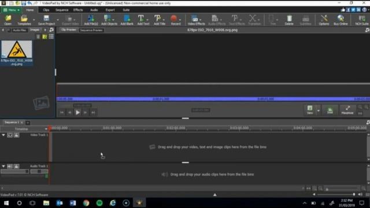Open Text Effects
This screenshot has width=370, height=208.
tap(236, 20)
